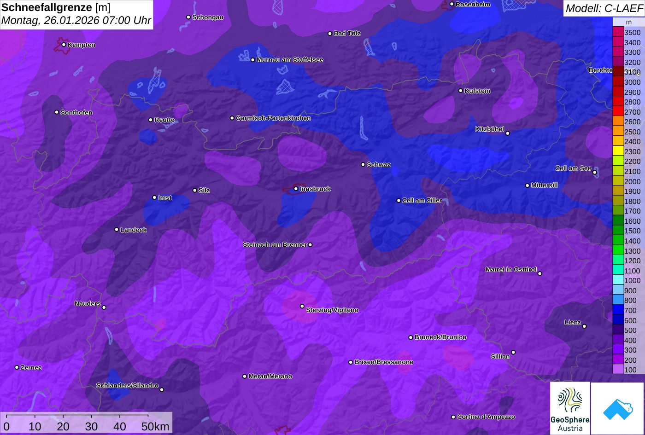The height and width of the screenshot is (435, 645).
Task: Click the Brixen/Bressanone label
Action: 384,362
